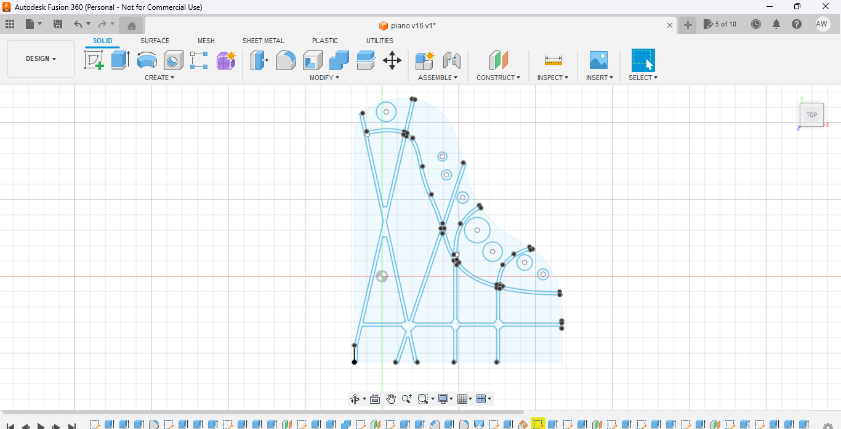Pick the Hole tool
The image size is (841, 429).
coord(173,60)
